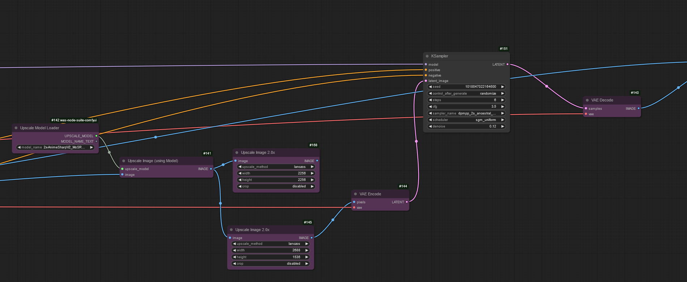Click the upscale_model input port

[x=122, y=169]
